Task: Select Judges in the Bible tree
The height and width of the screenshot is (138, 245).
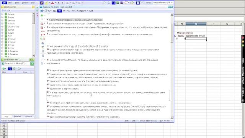Action: pos(11,33)
